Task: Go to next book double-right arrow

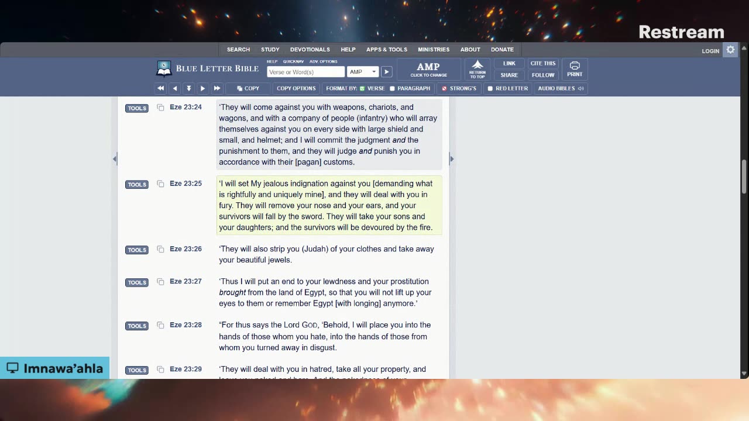Action: (217, 88)
